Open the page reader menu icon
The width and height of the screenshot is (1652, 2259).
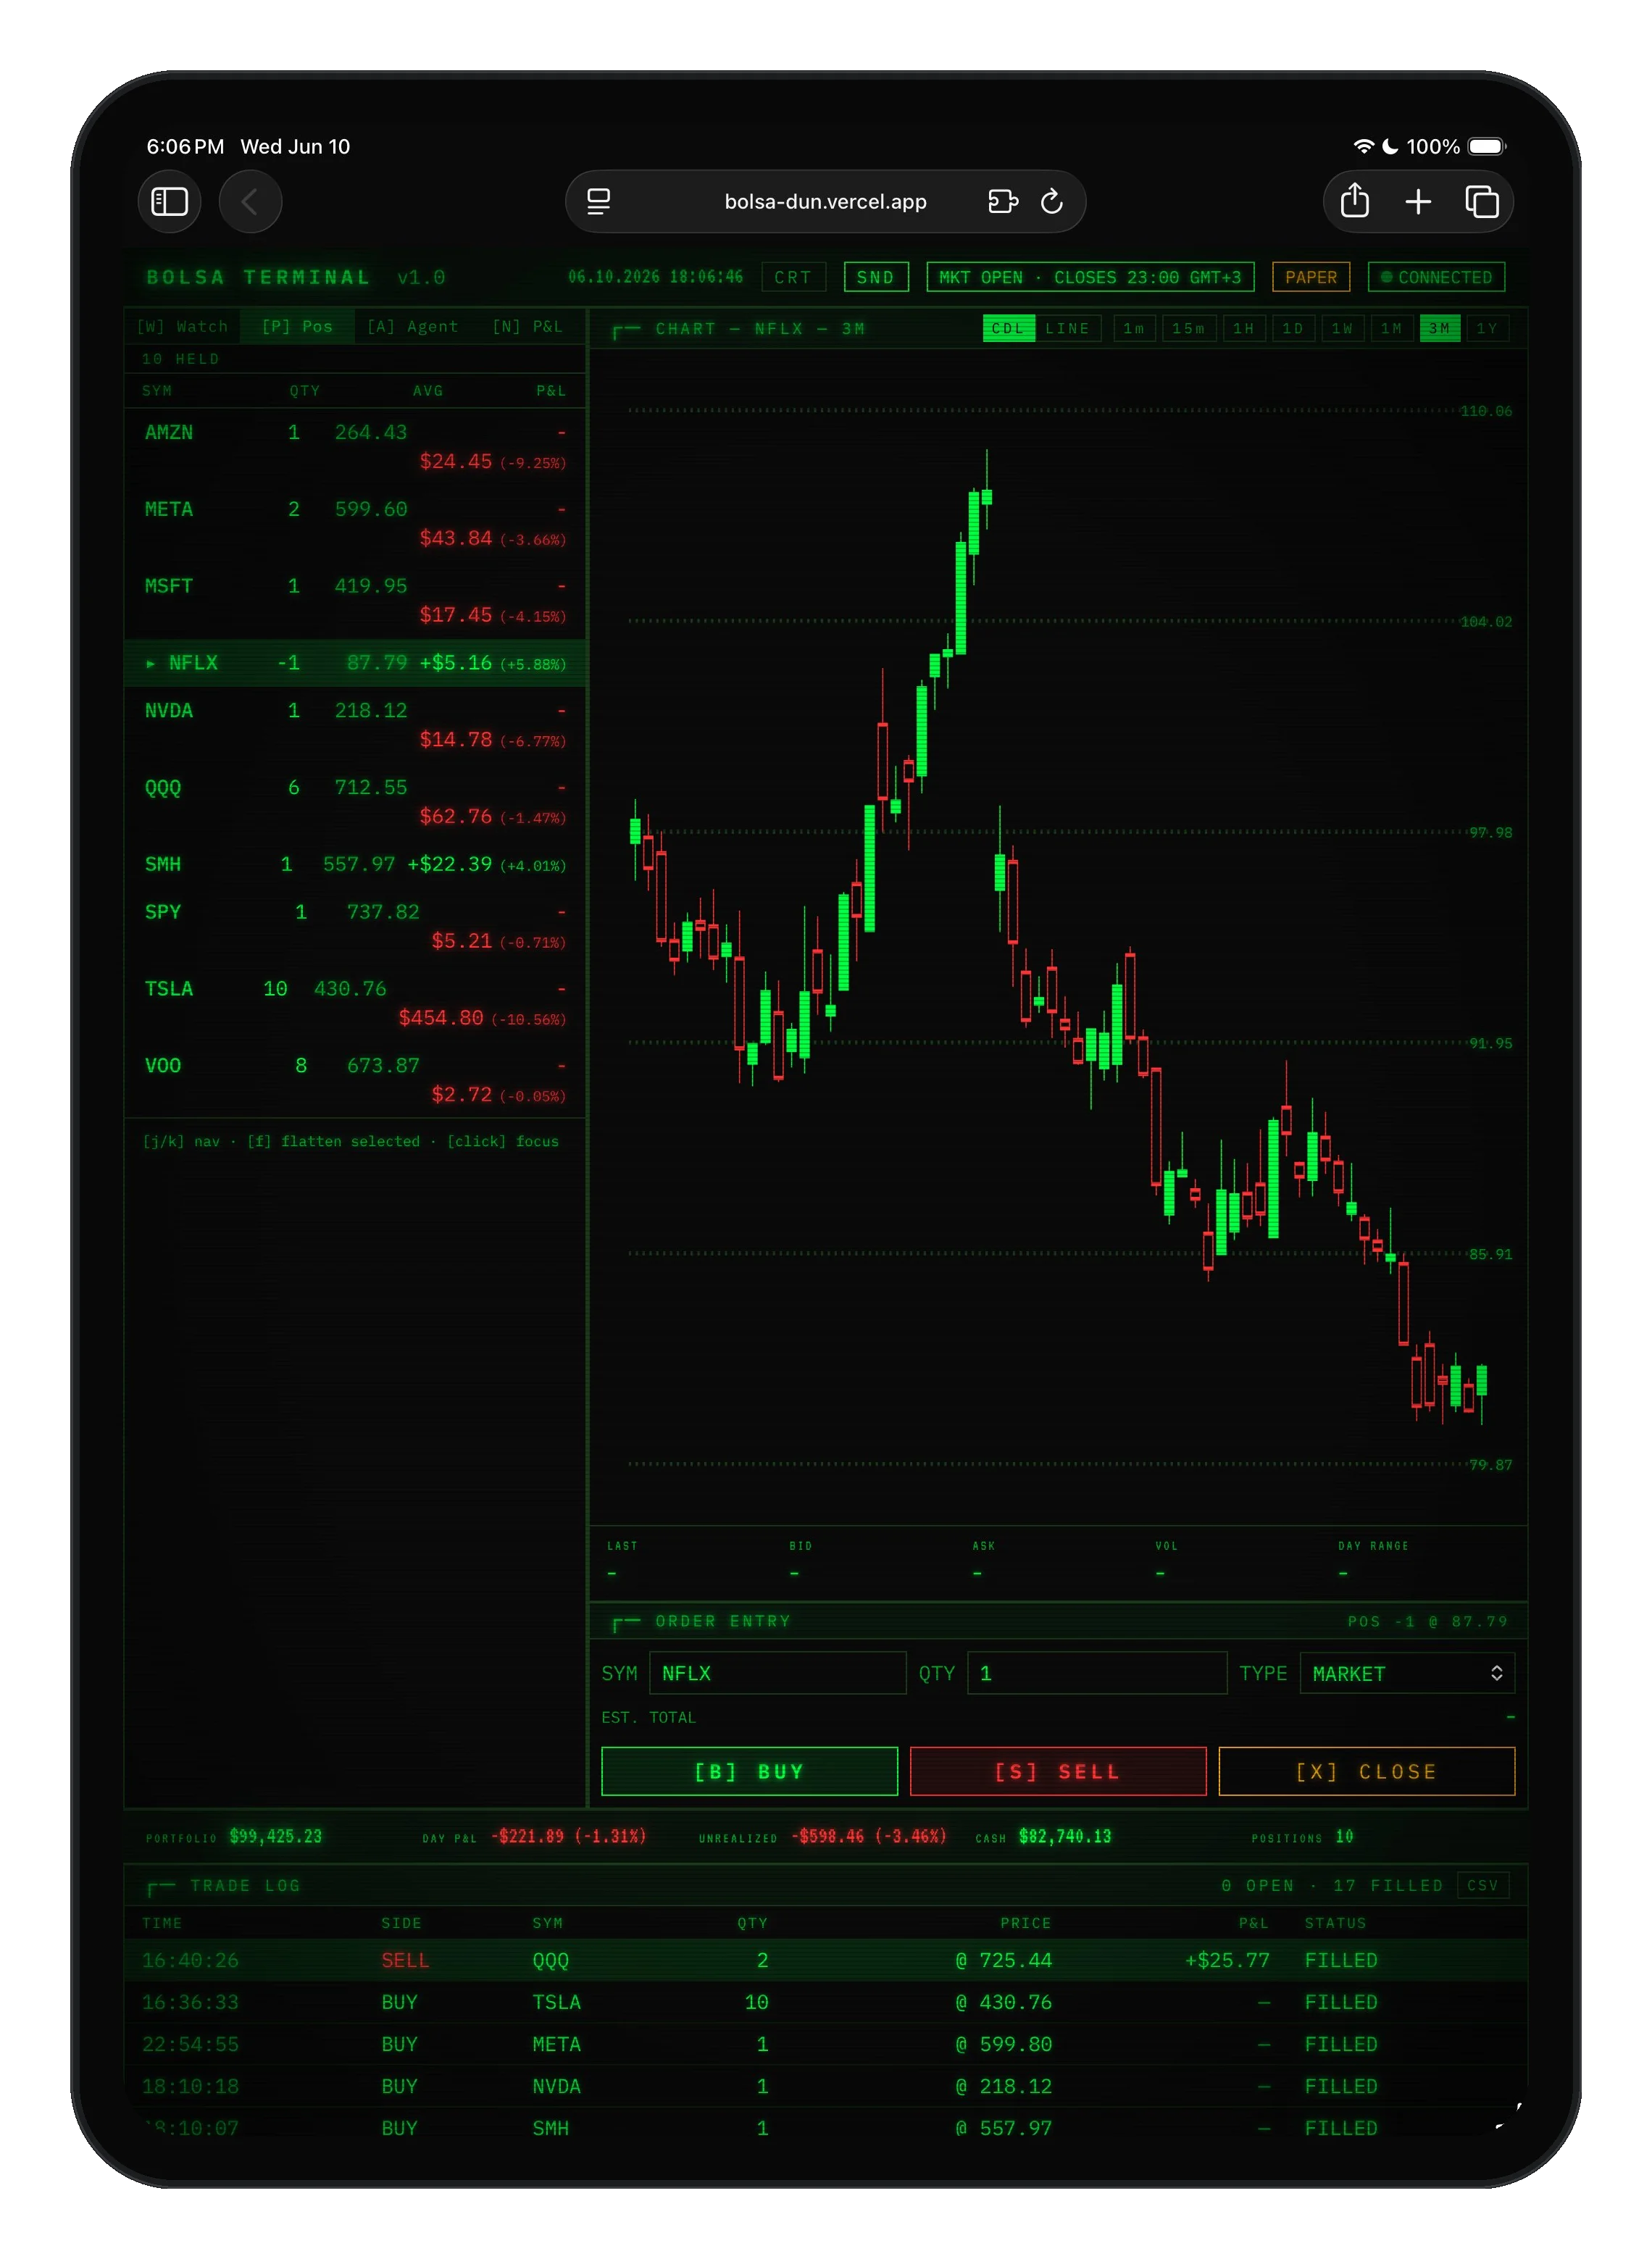pos(598,201)
